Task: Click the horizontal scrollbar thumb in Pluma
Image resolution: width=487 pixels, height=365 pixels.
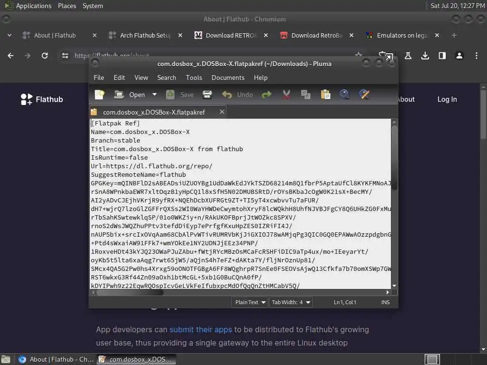Action: coord(130,292)
